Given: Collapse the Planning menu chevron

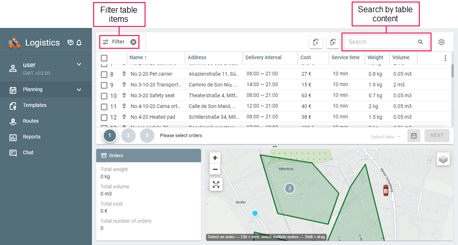Looking at the screenshot, I should coord(79,90).
